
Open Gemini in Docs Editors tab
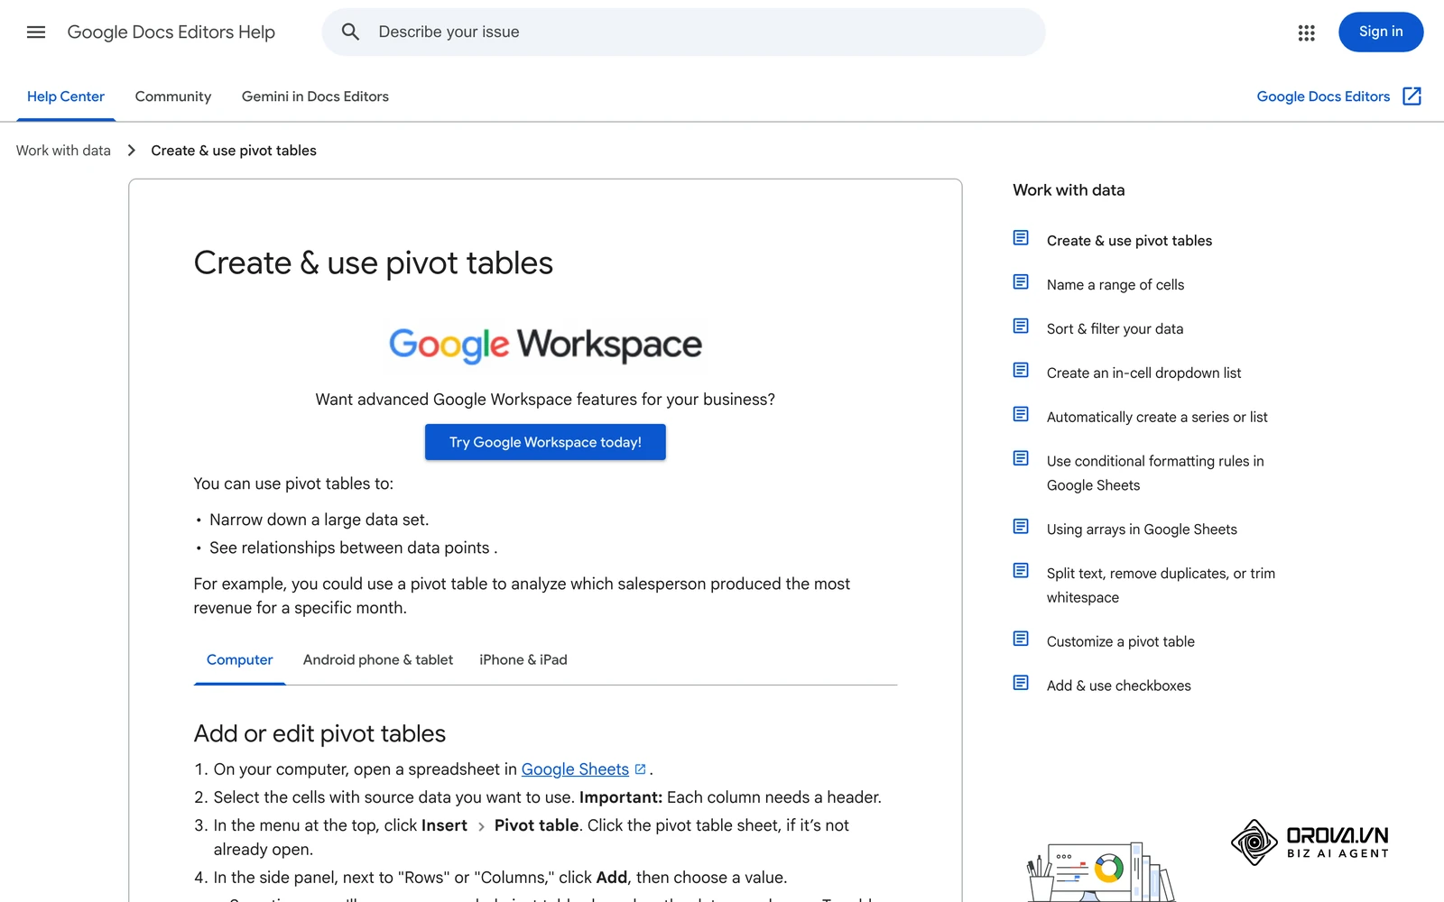point(315,97)
